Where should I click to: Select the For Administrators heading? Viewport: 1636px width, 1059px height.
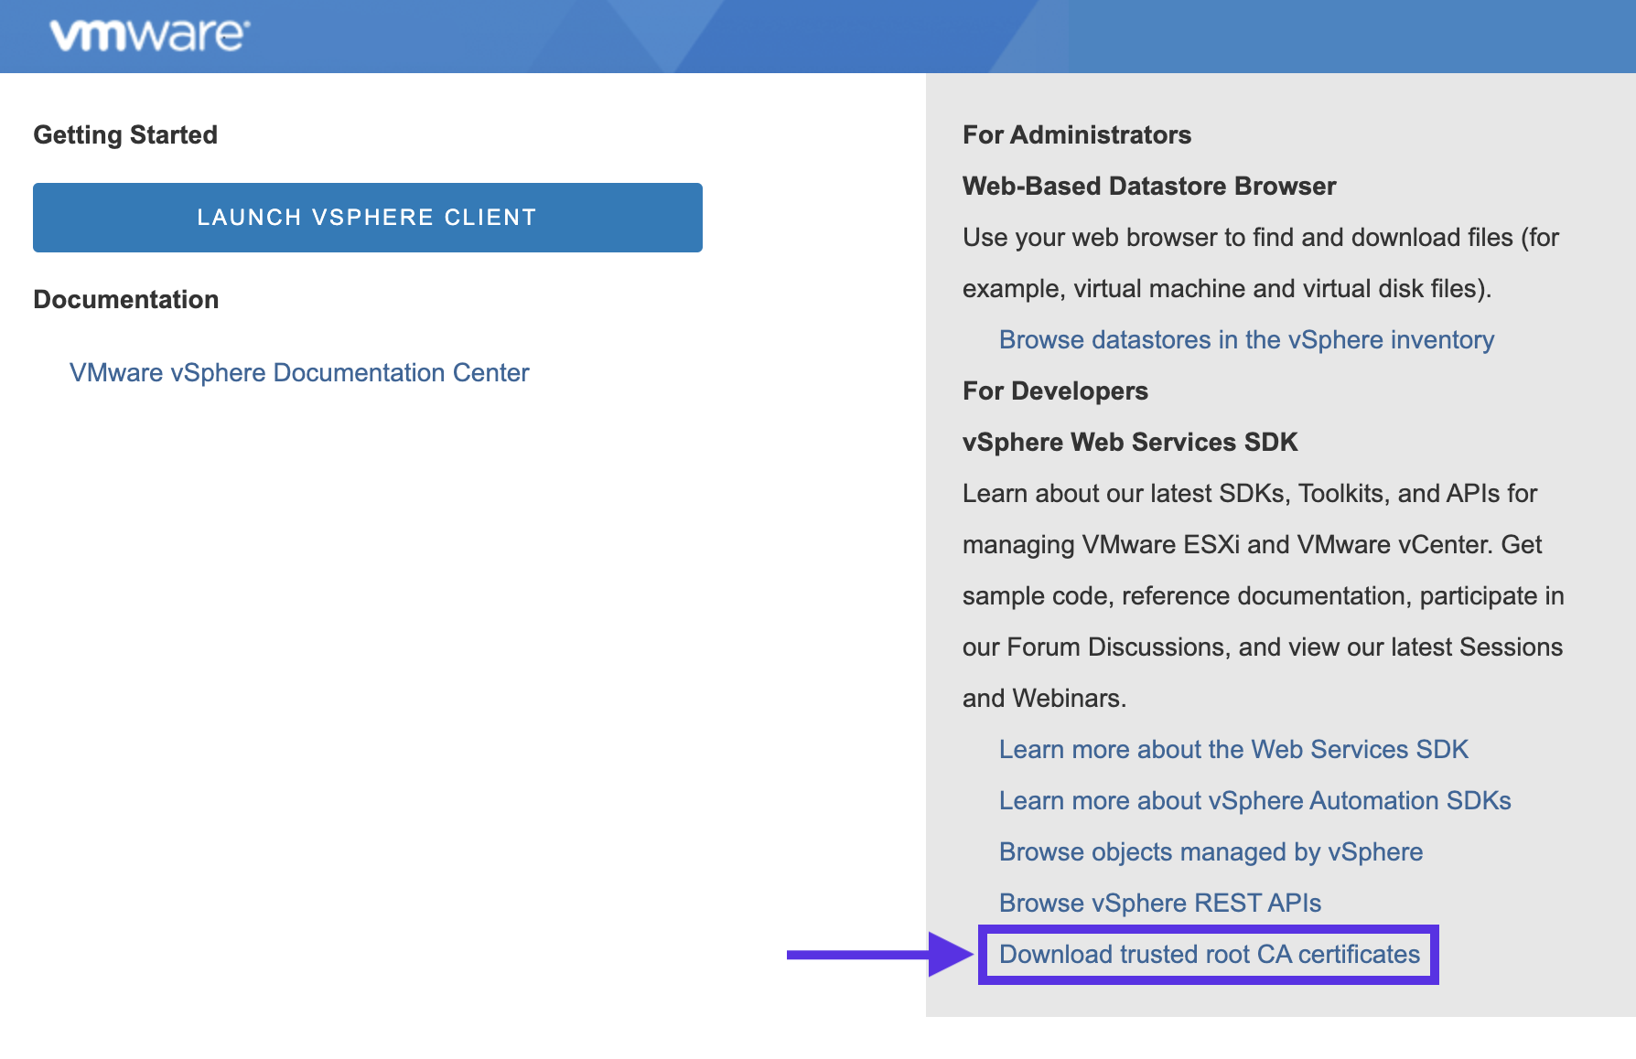tap(1077, 135)
